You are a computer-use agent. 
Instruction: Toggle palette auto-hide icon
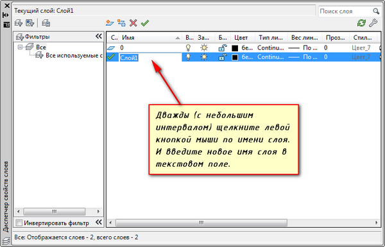[6, 15]
